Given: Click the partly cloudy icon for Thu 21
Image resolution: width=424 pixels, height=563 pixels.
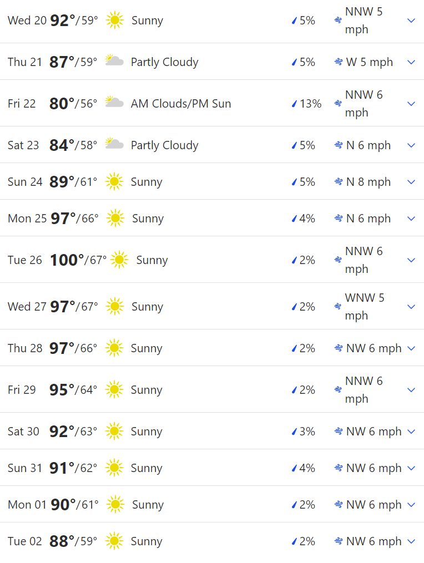Looking at the screenshot, I should click(x=114, y=62).
